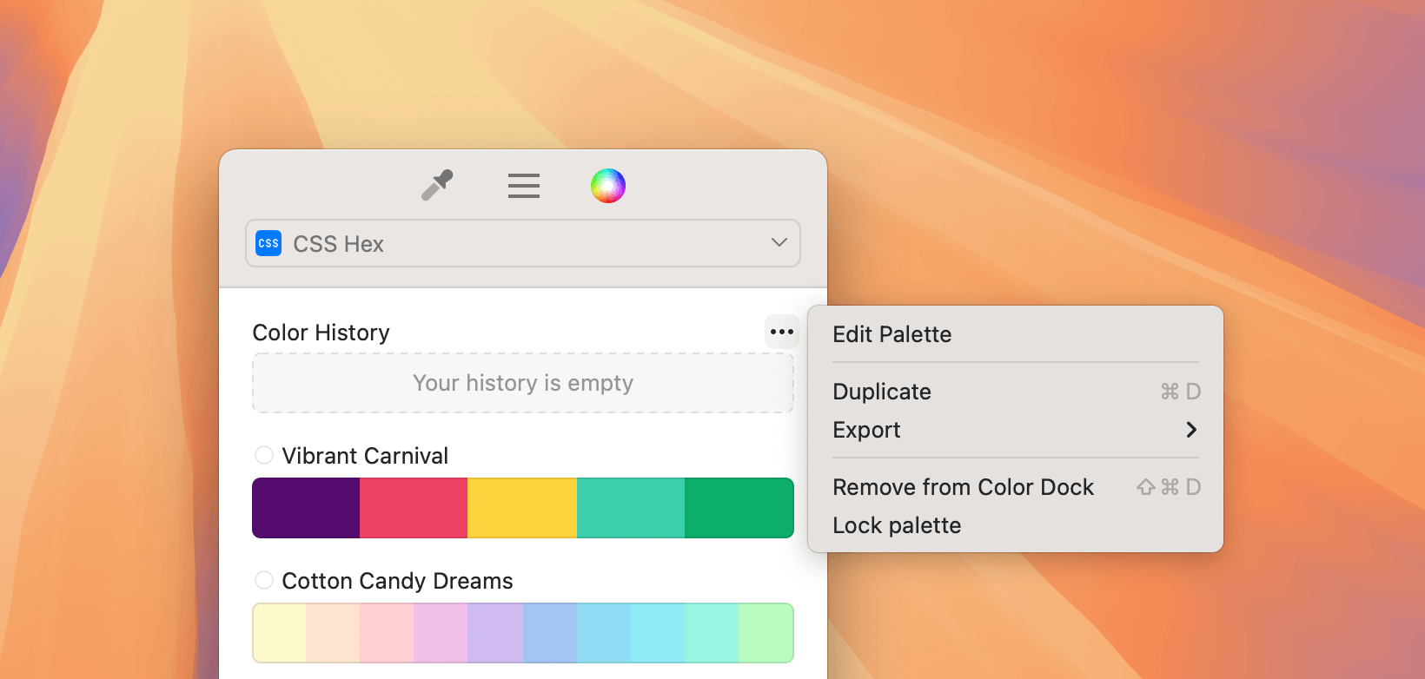
Task: Pick the dark purple swatch in Vibrant Carnival
Action: pos(306,508)
